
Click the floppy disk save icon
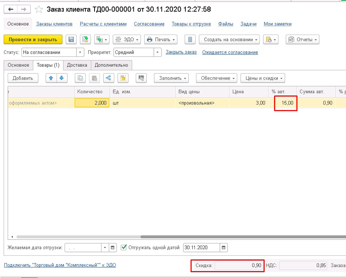(71, 40)
